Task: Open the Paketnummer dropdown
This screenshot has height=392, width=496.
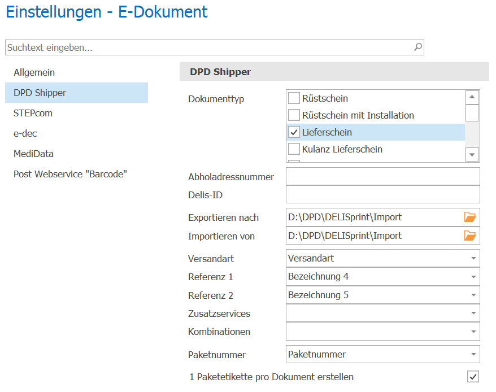Action: tap(473, 354)
